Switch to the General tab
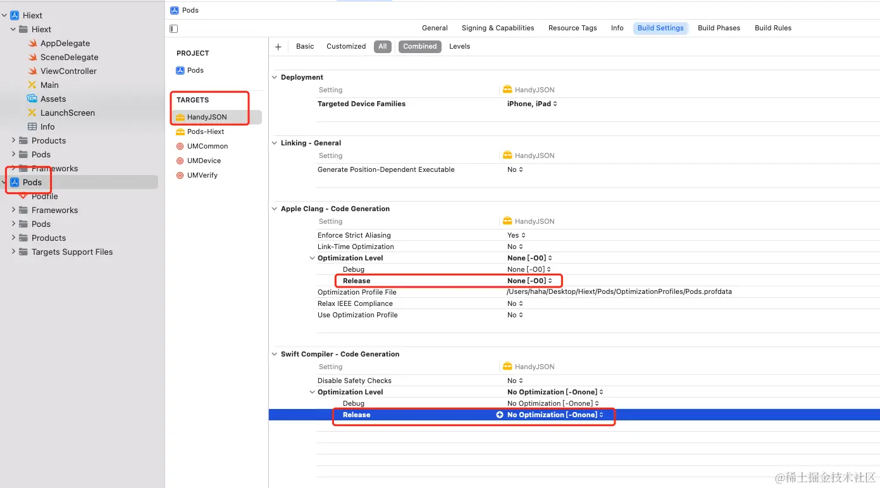This screenshot has width=880, height=488. (435, 28)
